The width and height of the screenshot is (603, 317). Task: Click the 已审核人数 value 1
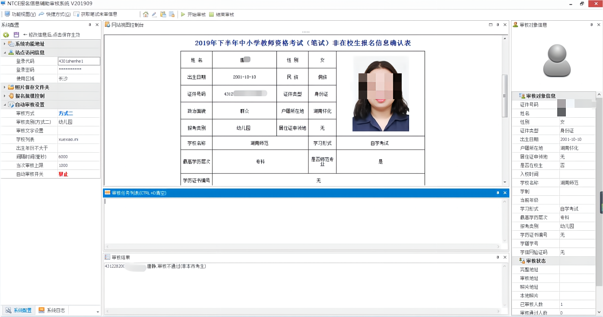point(578,304)
